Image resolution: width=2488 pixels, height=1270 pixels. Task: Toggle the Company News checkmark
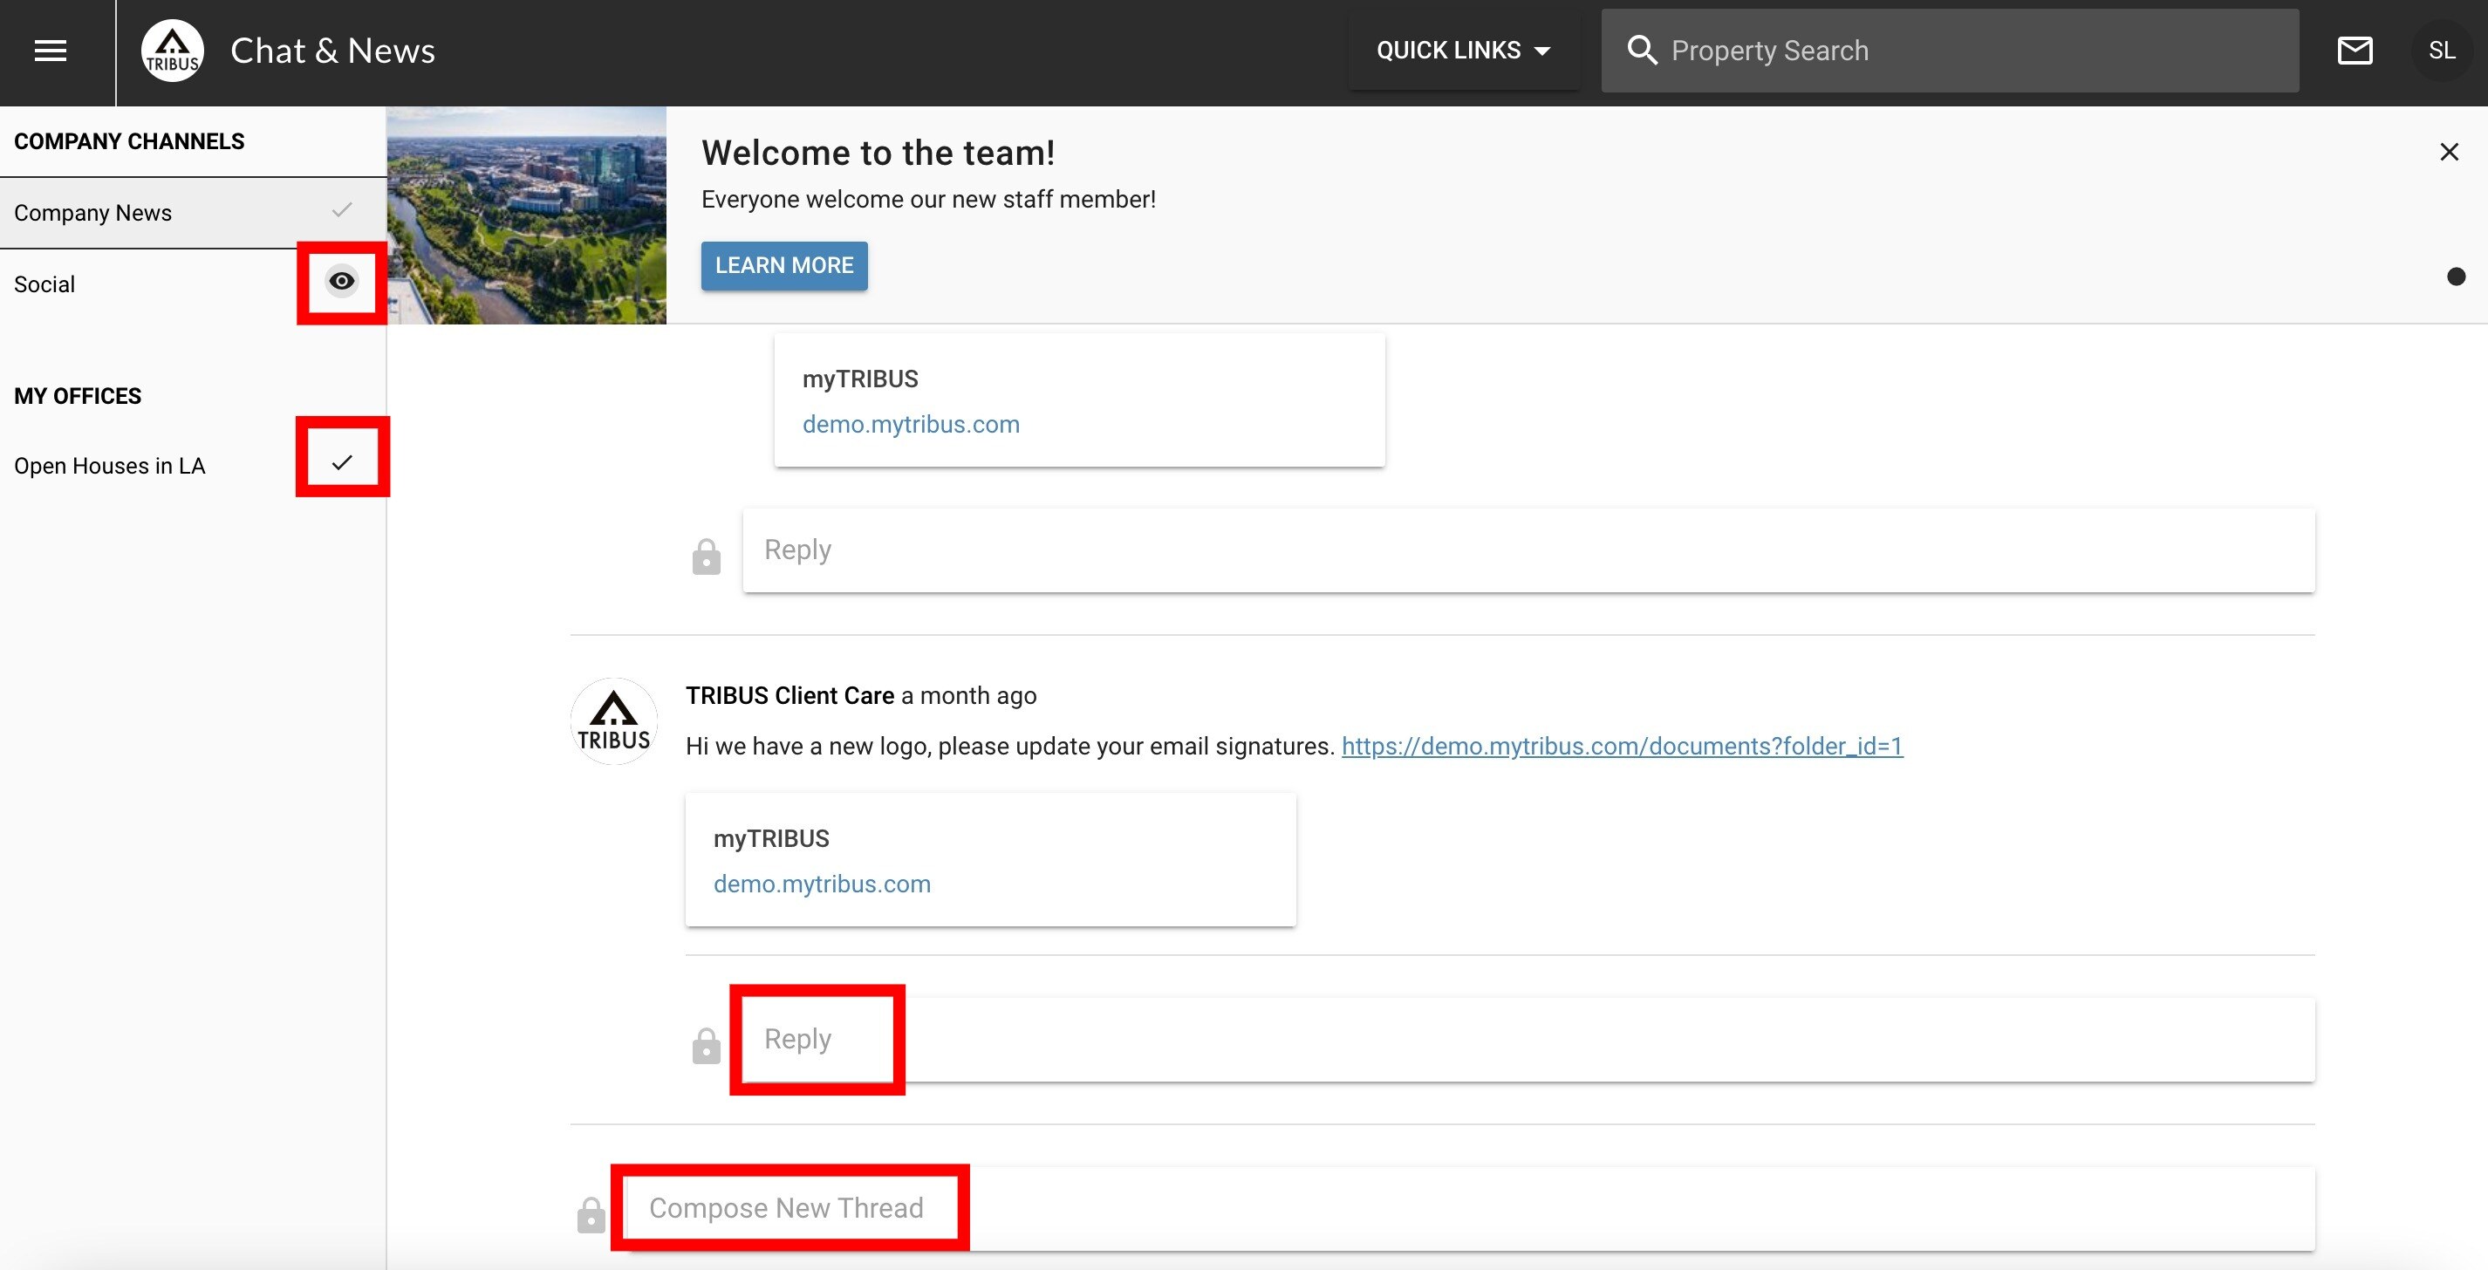[x=342, y=209]
